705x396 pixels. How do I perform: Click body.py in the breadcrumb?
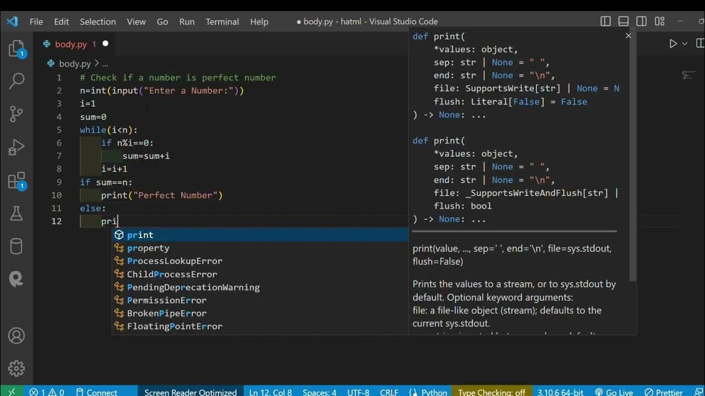[x=74, y=64]
